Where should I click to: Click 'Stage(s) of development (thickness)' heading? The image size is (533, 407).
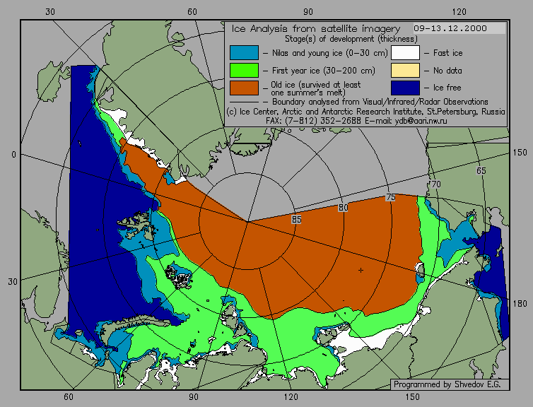tap(351, 39)
